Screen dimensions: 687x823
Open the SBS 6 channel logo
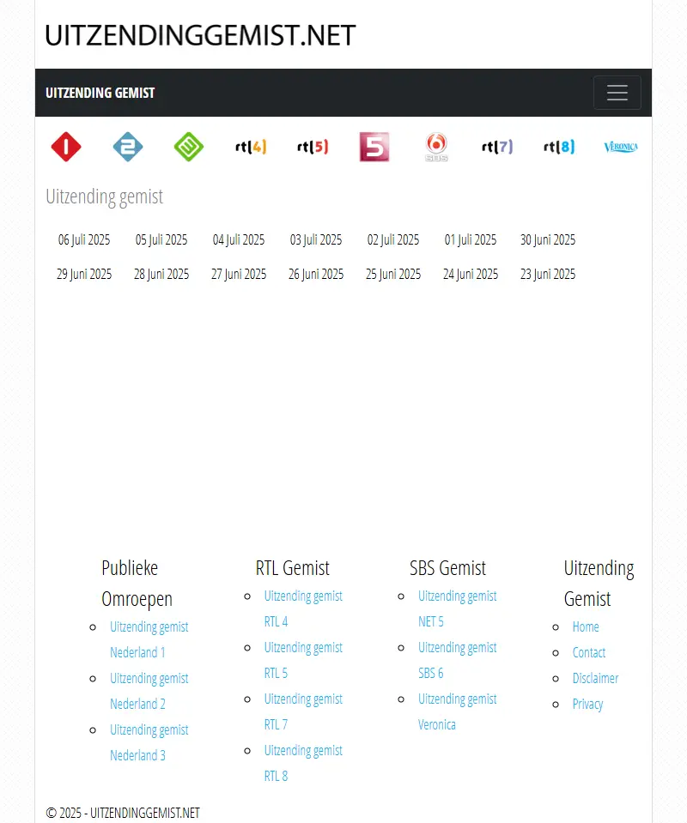(x=436, y=147)
